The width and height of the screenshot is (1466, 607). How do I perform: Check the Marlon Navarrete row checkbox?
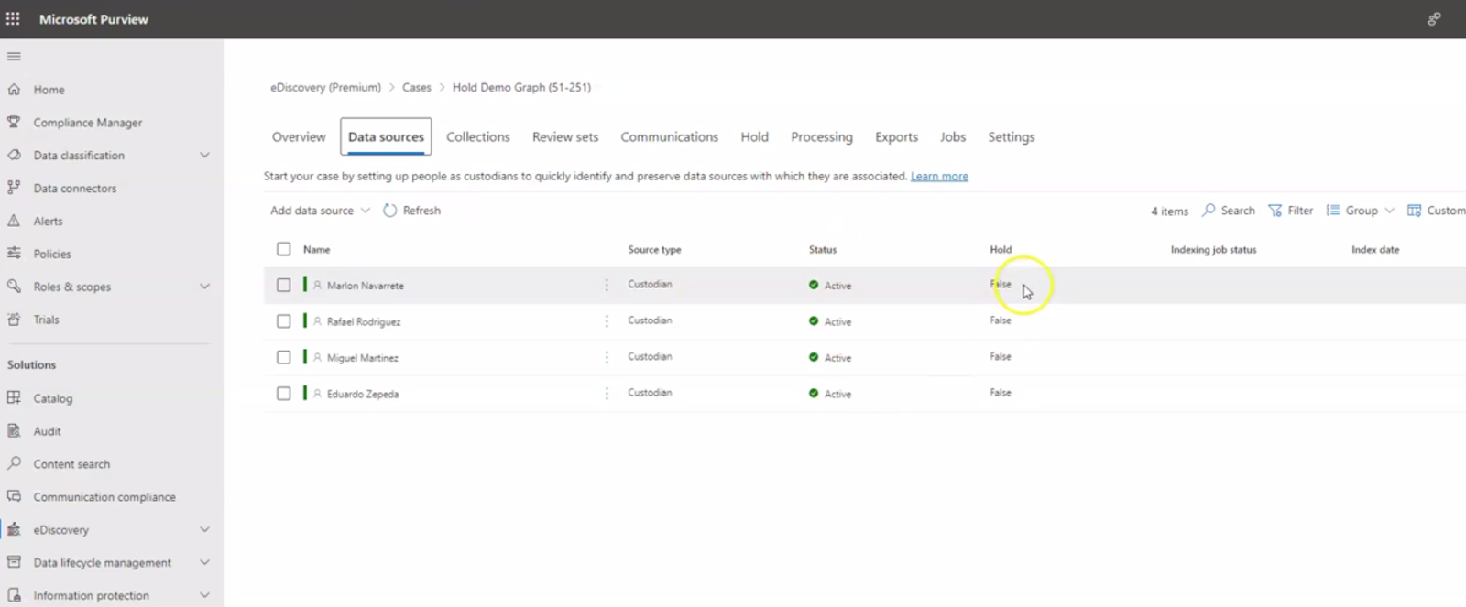click(x=284, y=286)
